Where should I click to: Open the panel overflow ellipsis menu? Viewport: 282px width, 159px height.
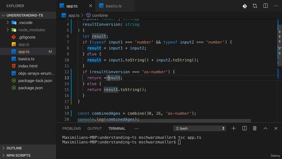pyautogui.click(x=137, y=129)
